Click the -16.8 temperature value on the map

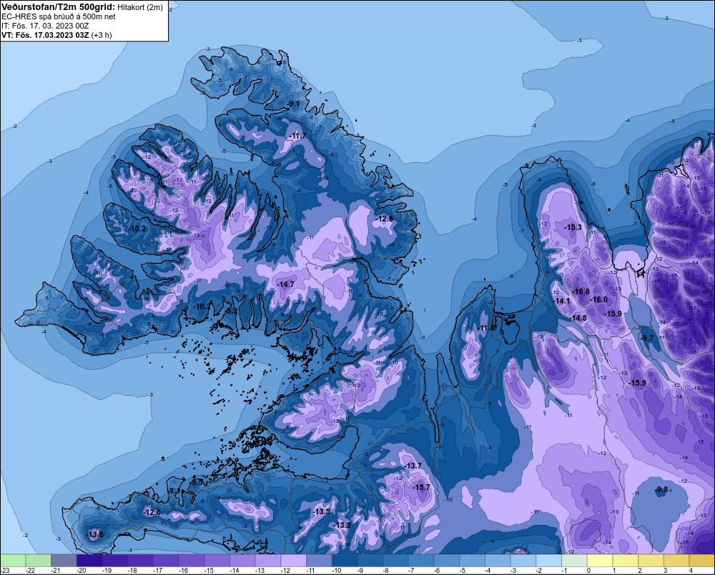pyautogui.click(x=581, y=291)
